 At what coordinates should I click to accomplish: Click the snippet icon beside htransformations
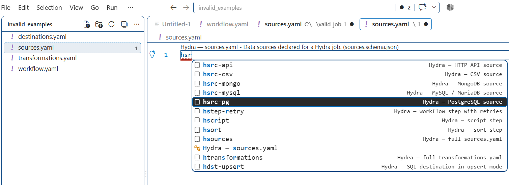197,158
